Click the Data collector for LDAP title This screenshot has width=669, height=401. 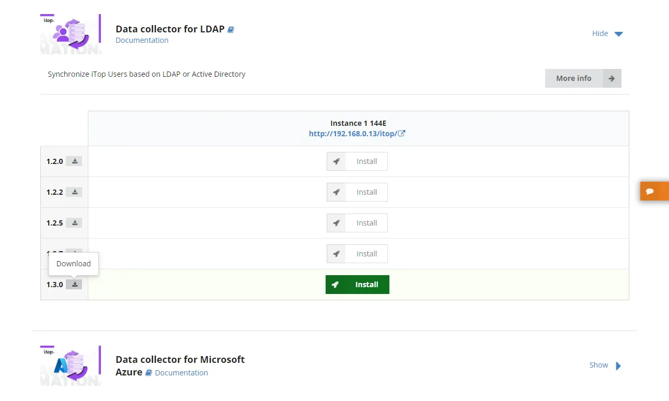(170, 29)
